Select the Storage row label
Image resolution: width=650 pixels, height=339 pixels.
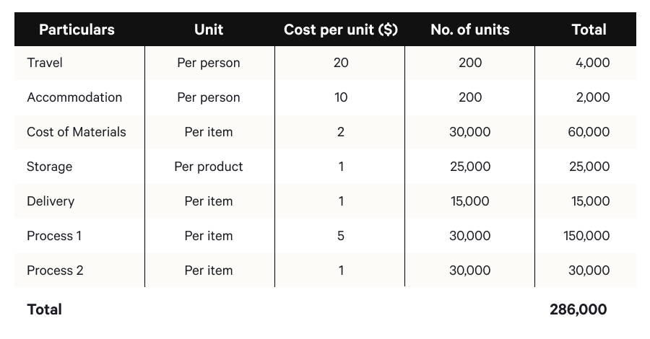[x=50, y=167]
